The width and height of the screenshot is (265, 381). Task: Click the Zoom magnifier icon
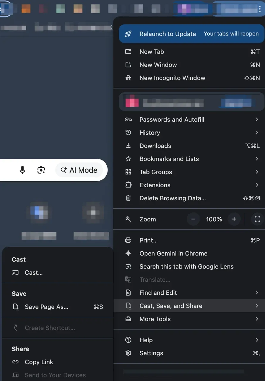128,219
